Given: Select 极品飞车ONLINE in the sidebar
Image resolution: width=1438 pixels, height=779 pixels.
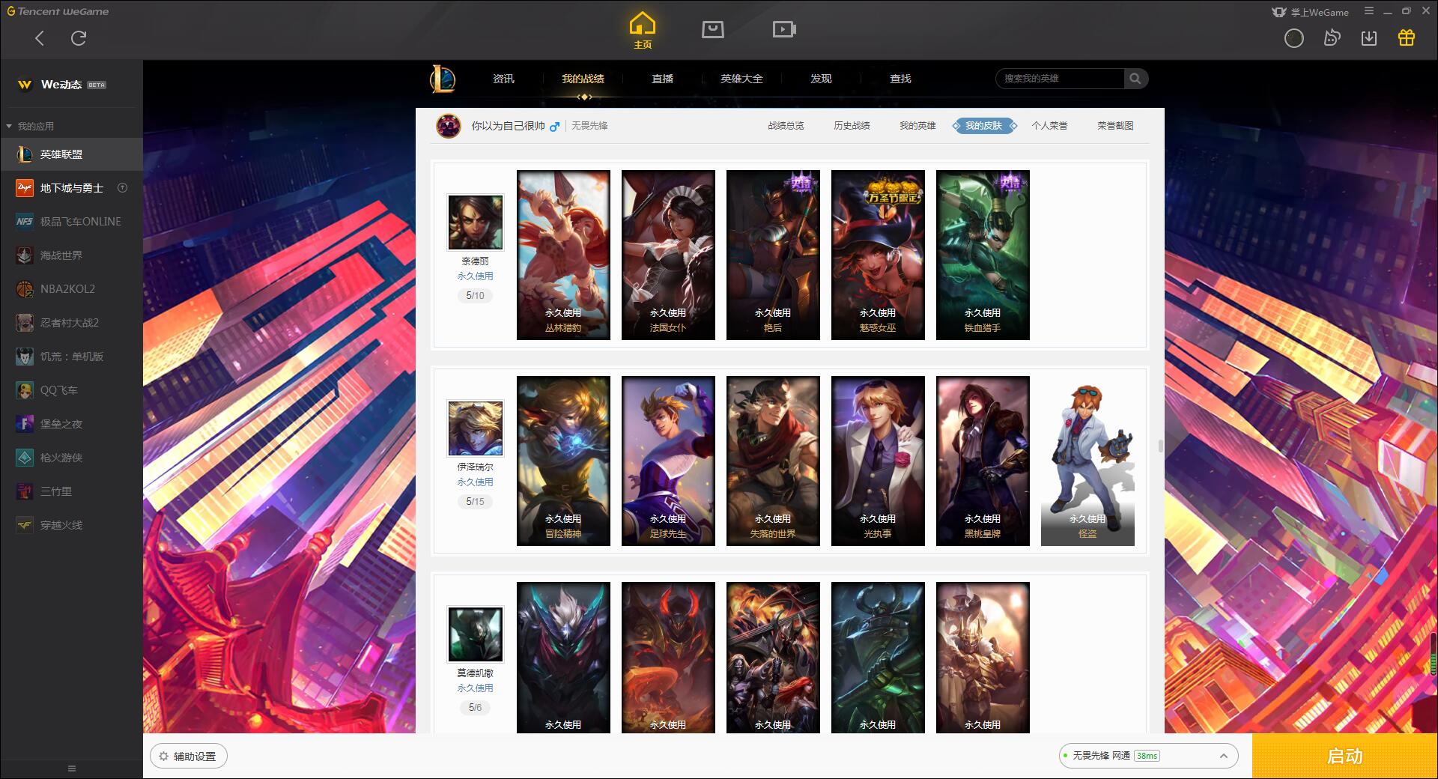Looking at the screenshot, I should (71, 222).
